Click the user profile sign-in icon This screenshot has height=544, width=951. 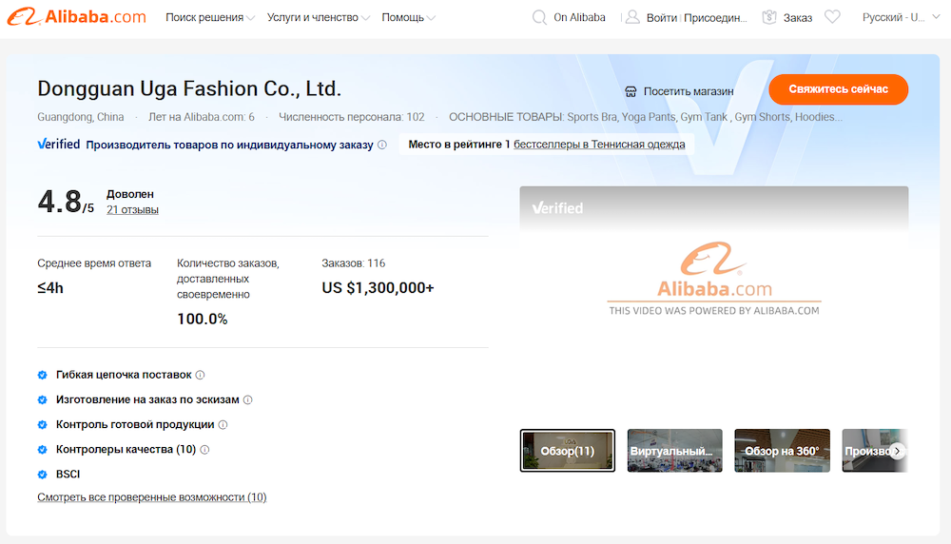click(631, 17)
